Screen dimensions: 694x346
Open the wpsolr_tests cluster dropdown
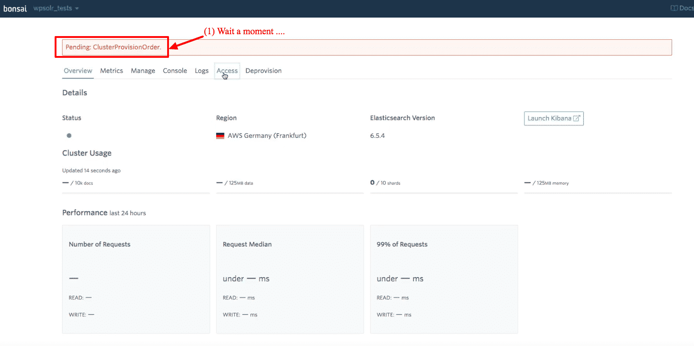click(x=56, y=8)
